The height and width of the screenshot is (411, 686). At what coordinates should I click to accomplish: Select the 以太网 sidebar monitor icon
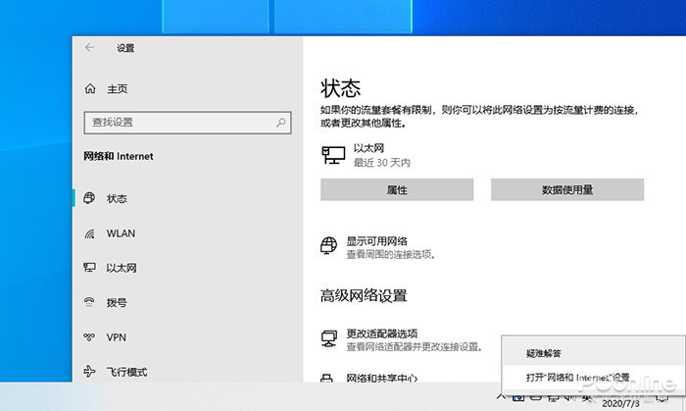(x=89, y=268)
